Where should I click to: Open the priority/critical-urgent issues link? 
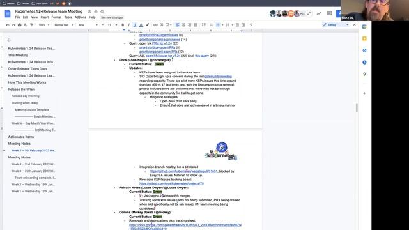tap(159, 35)
